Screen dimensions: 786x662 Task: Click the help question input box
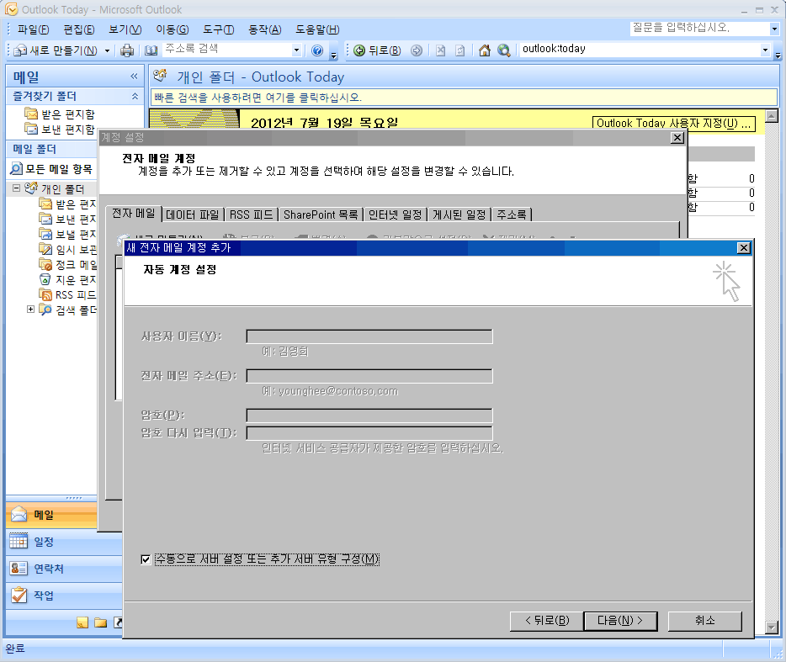[x=700, y=29]
